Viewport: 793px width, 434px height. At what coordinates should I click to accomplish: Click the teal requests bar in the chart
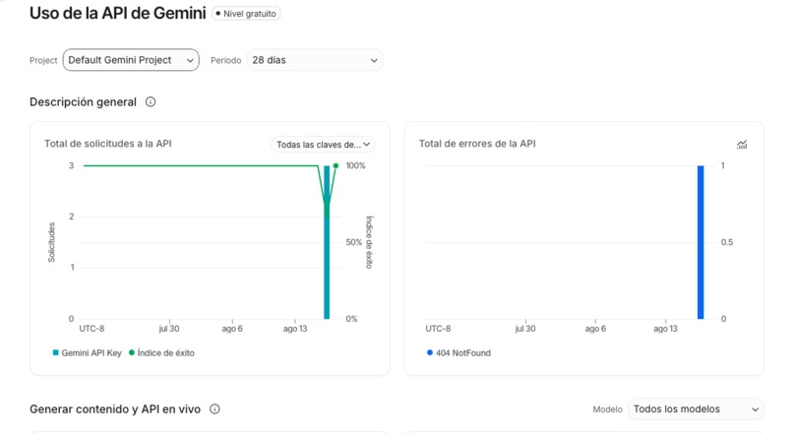(x=327, y=242)
